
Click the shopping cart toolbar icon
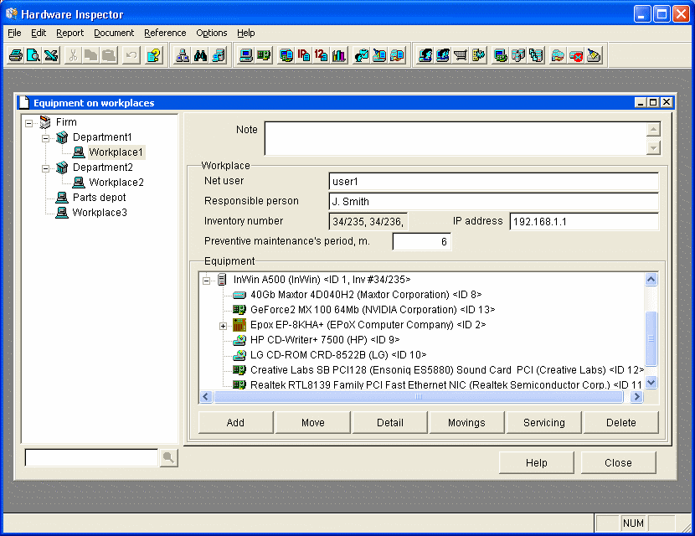pos(461,55)
